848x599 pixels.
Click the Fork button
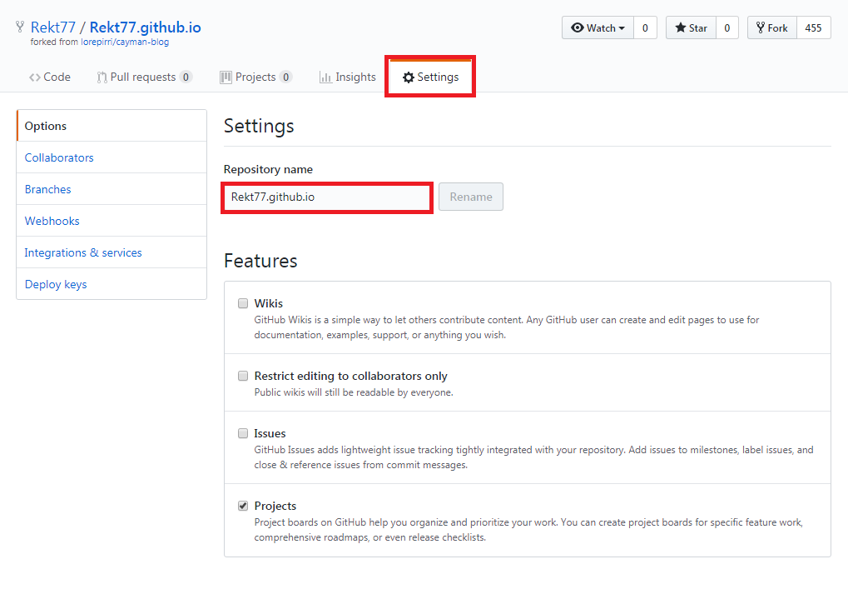point(771,27)
